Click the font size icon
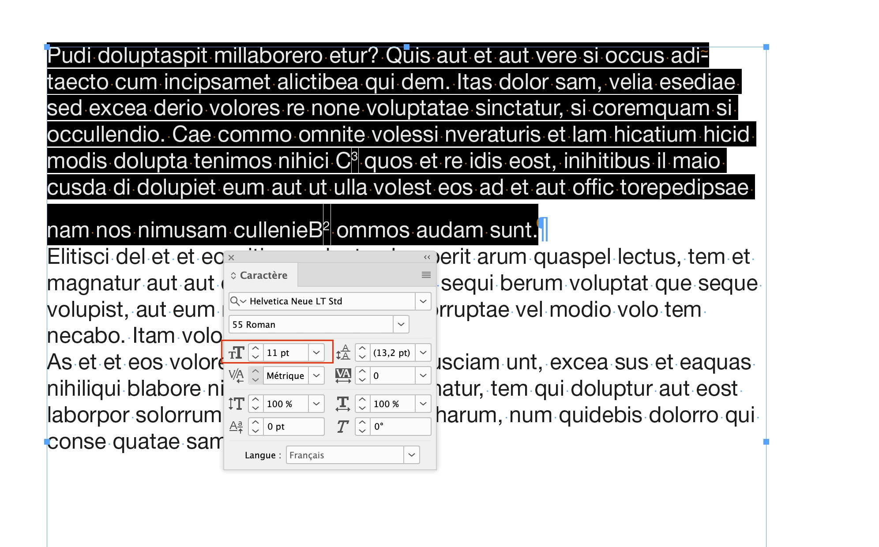 coord(237,352)
